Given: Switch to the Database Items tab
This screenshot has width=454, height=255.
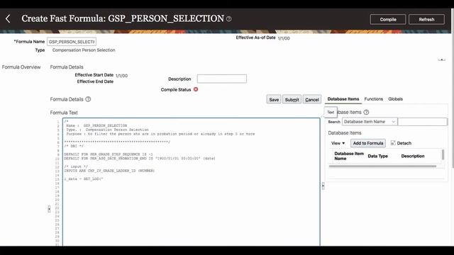Looking at the screenshot, I should 343,99.
